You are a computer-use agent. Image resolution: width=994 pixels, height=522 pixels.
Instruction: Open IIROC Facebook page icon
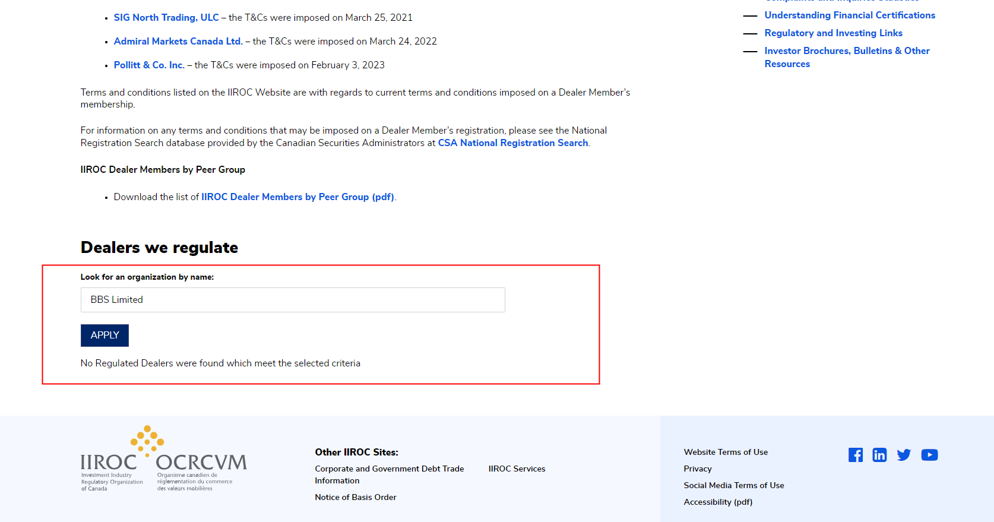pos(856,455)
